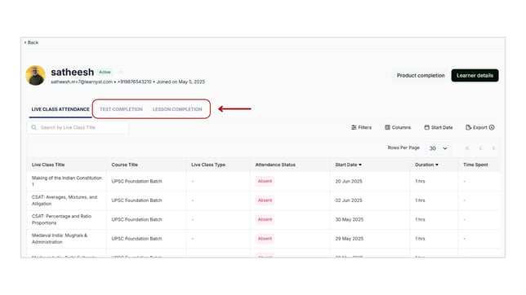Screen dimensions: 526x295
Task: Open Learner details
Action: (475, 75)
